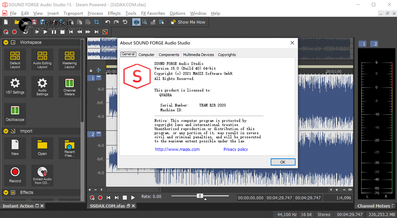Create a new file from top toolbar
The image size is (397, 218).
(x=6, y=22)
